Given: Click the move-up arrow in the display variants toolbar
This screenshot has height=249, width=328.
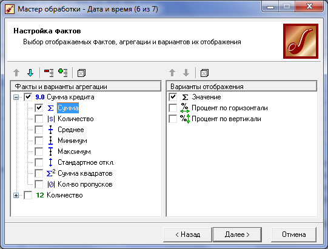Looking at the screenshot, I should 172,73.
